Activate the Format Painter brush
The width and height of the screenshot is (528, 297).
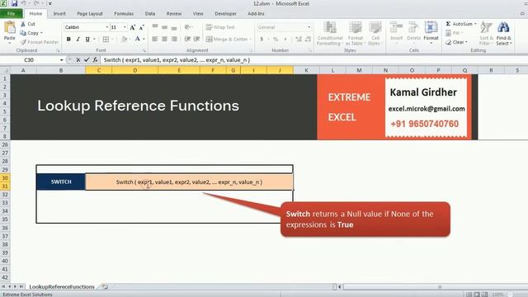(23, 42)
